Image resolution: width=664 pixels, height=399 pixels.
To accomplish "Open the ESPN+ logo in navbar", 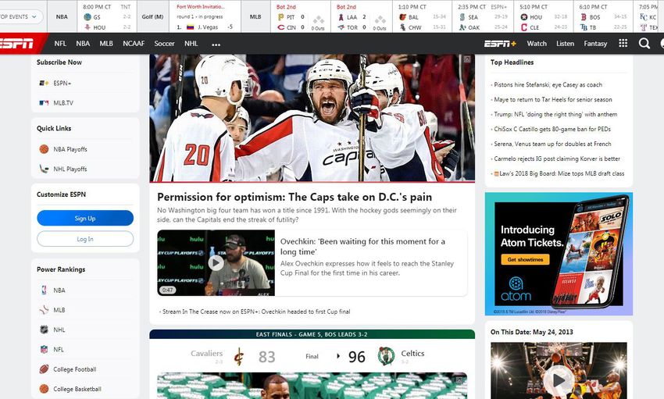I will [500, 44].
